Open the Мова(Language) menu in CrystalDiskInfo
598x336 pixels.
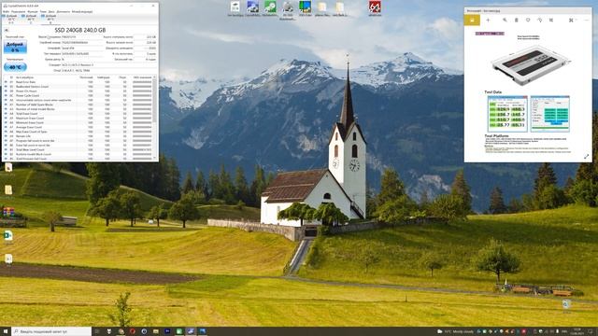pyautogui.click(x=82, y=12)
